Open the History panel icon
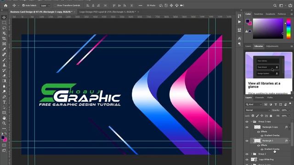Viewport: 294px width, 165px height. 239,16
